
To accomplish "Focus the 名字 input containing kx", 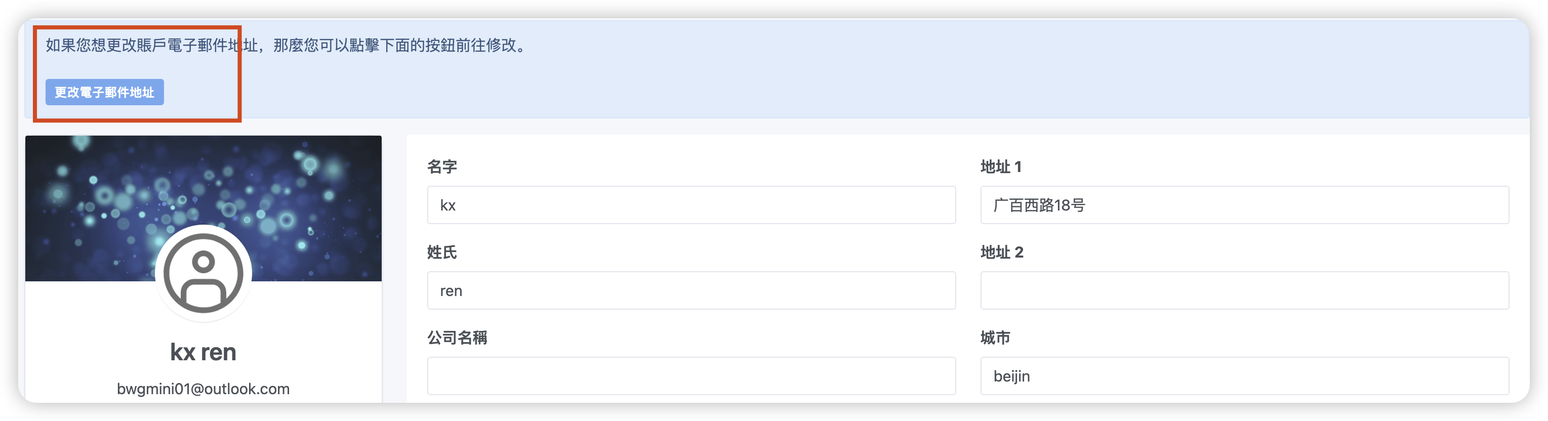I will [x=691, y=205].
